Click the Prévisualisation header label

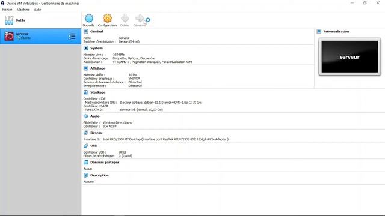point(336,31)
